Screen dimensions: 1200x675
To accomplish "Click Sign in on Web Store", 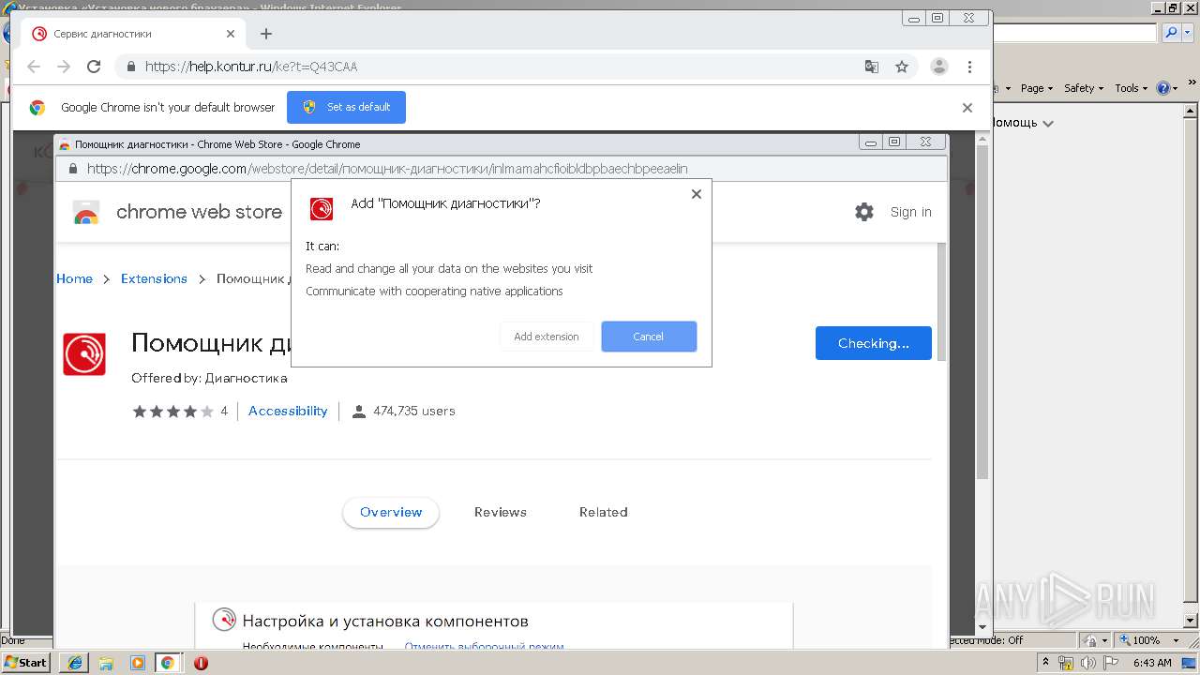I will 911,212.
